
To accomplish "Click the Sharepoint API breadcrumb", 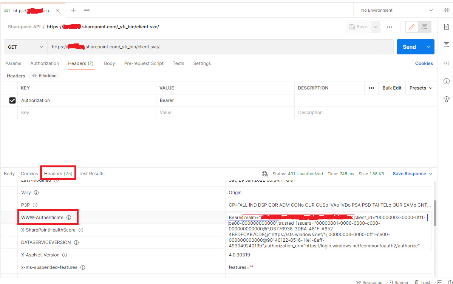I will coord(24,26).
